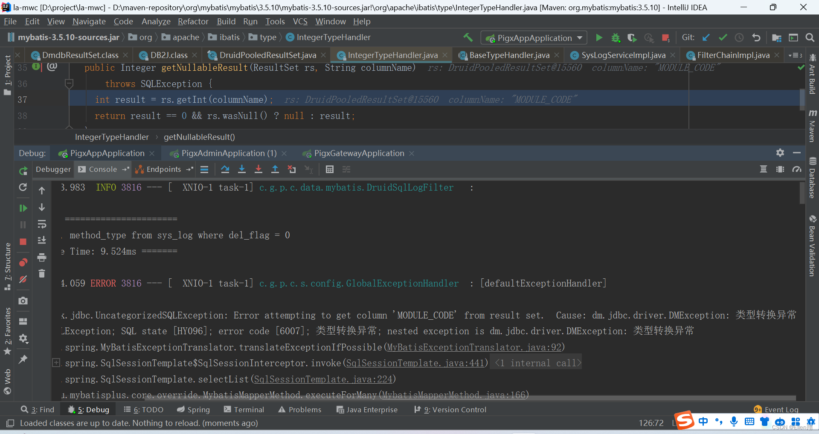
Task: Open SqlSessionTemplate.java:441 stack trace link
Action: click(x=415, y=363)
